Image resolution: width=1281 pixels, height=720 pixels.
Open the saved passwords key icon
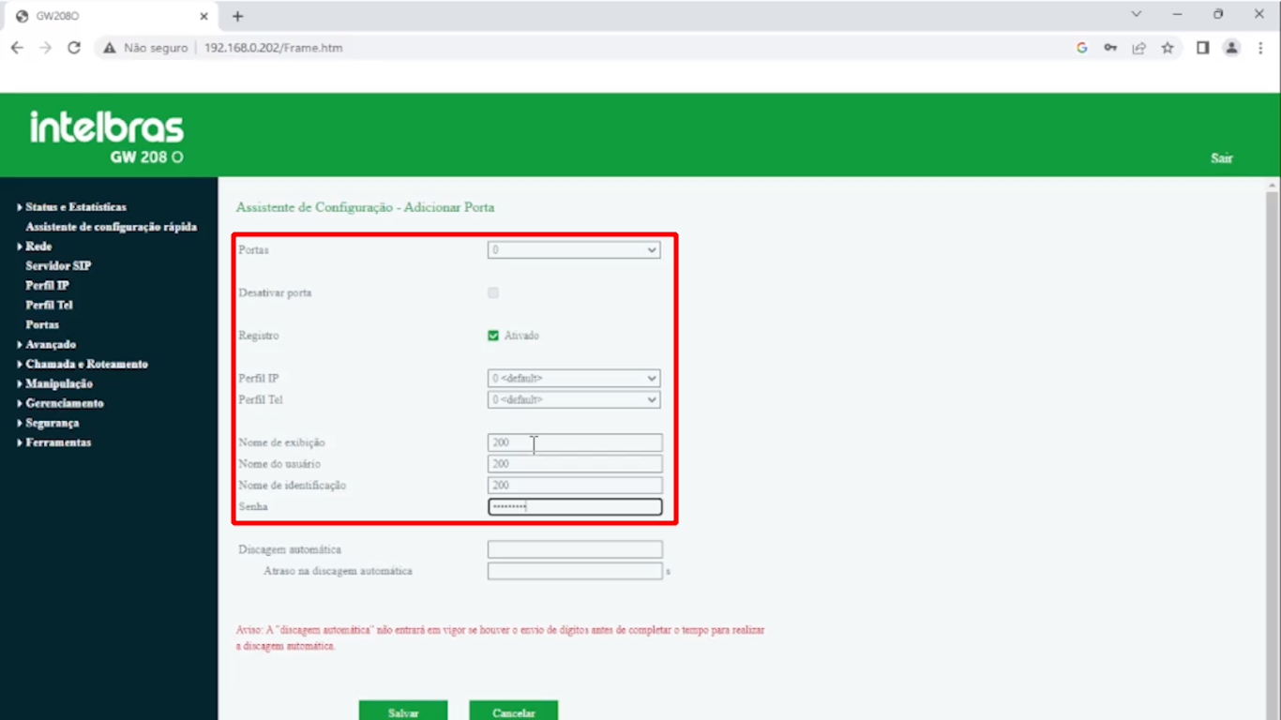[x=1110, y=48]
